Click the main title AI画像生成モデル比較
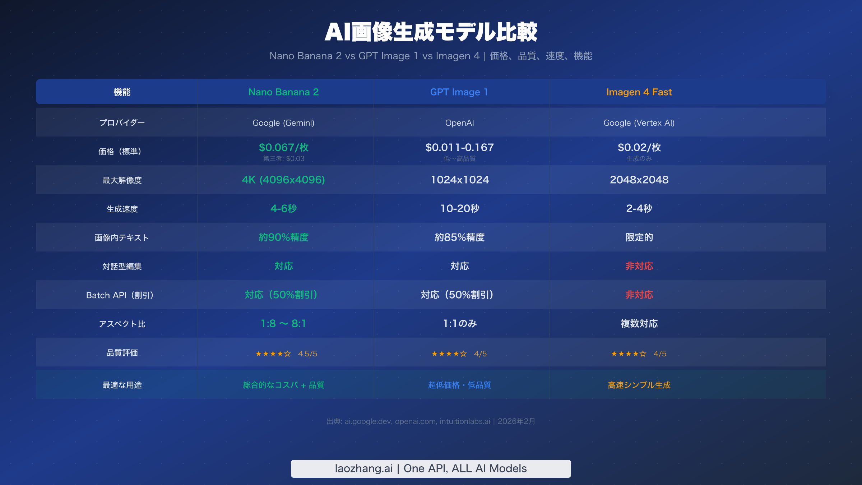 [431, 32]
